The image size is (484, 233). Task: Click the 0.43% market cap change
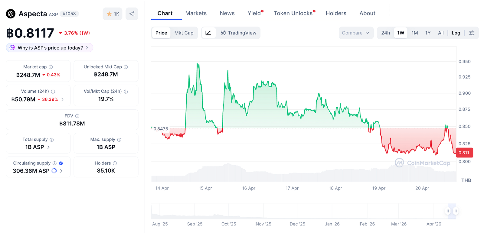51,75
